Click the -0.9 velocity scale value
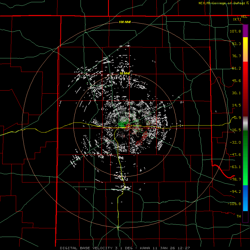250x250 pixels. coord(237,118)
